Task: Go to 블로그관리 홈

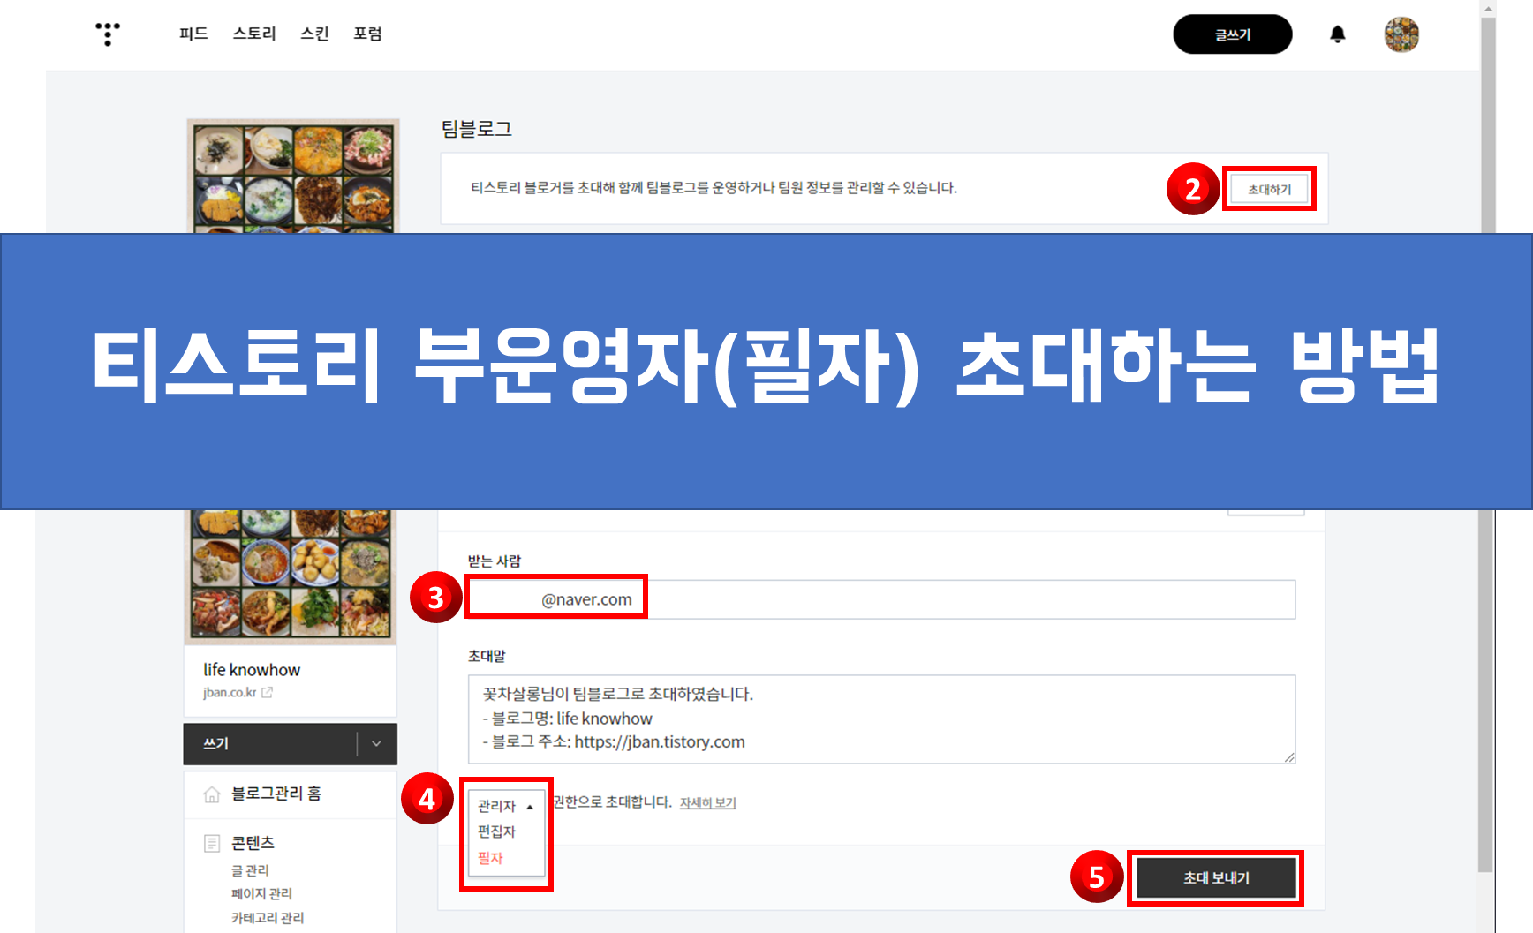Action: pos(276,794)
